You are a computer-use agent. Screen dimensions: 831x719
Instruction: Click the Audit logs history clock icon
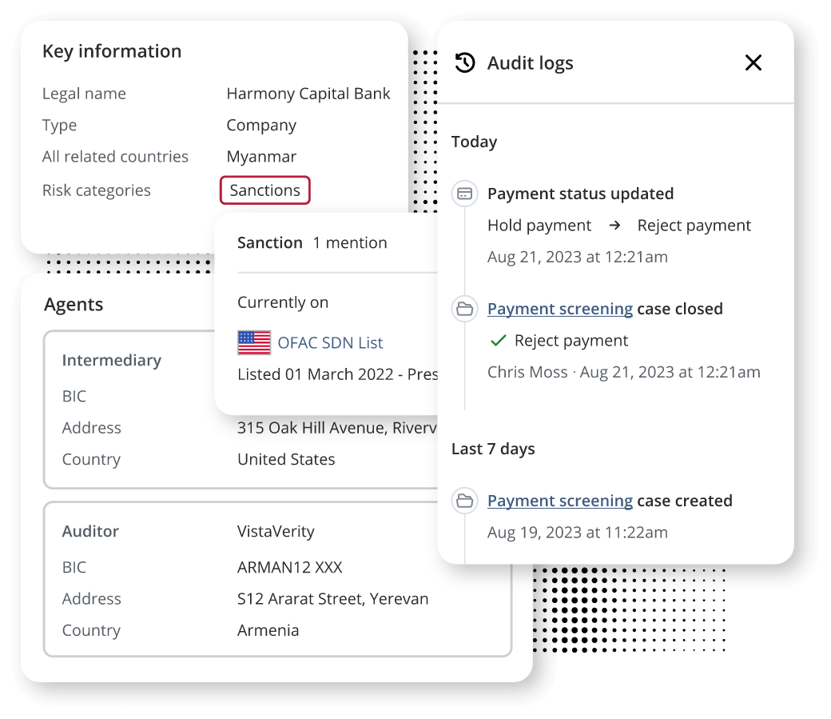point(465,62)
